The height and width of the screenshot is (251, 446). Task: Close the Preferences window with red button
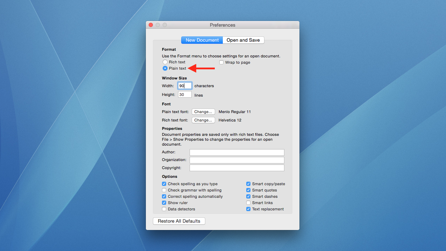[x=151, y=25]
